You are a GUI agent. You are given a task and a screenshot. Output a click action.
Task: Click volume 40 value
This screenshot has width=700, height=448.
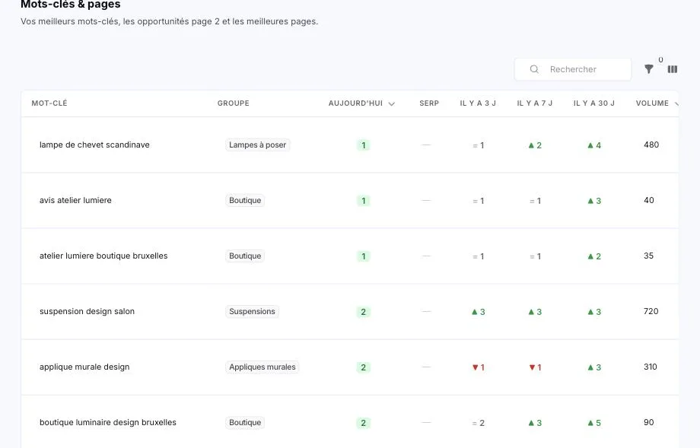point(649,200)
